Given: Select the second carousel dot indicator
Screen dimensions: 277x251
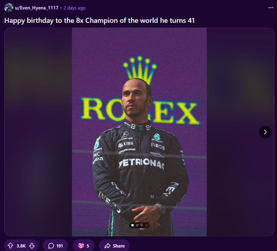Looking at the screenshot, I should pyautogui.click(x=137, y=225).
